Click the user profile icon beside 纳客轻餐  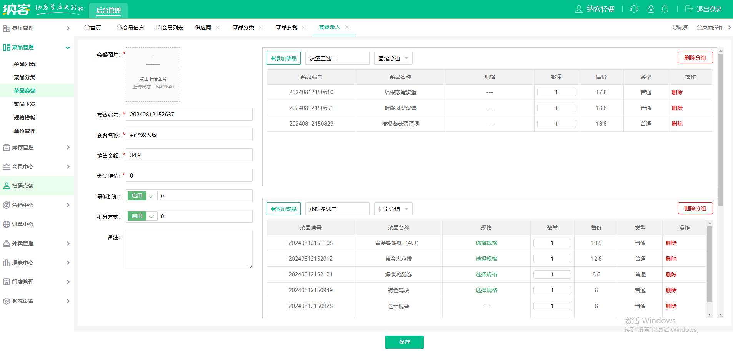tap(578, 9)
